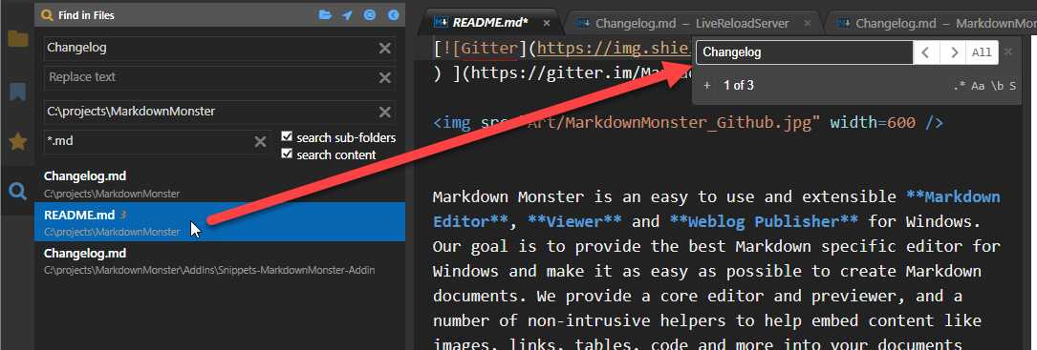Viewport: 1037px width, 350px height.
Task: Open the Favorites star sidebar icon
Action: (17, 140)
